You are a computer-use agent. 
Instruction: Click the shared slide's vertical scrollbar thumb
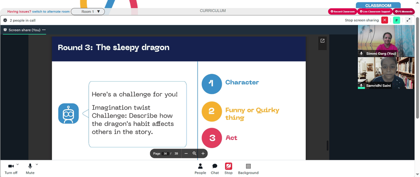(x=327, y=146)
